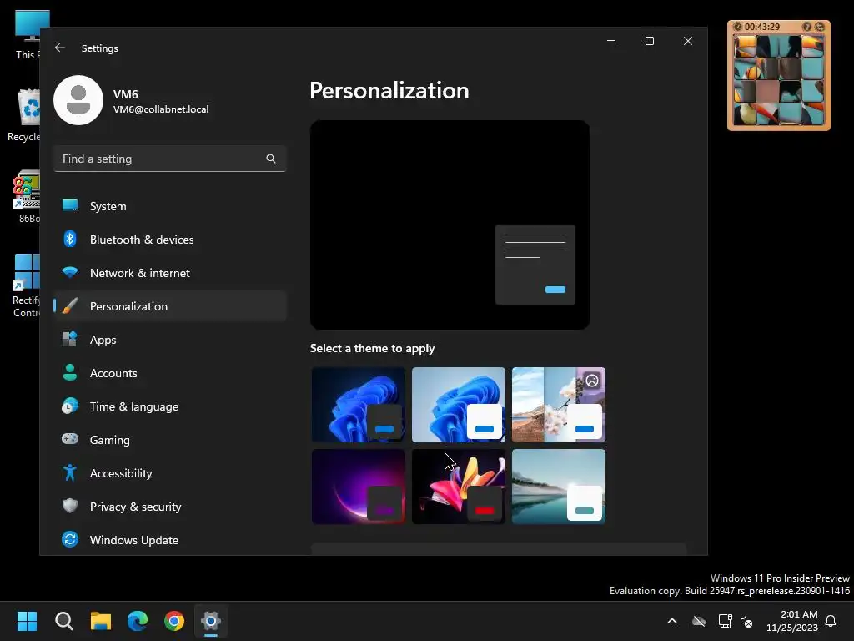Open System settings category
Viewport: 854px width, 641px height.
170,206
